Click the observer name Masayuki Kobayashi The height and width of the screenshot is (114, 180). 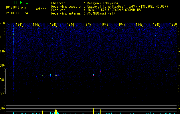[x=103, y=3]
